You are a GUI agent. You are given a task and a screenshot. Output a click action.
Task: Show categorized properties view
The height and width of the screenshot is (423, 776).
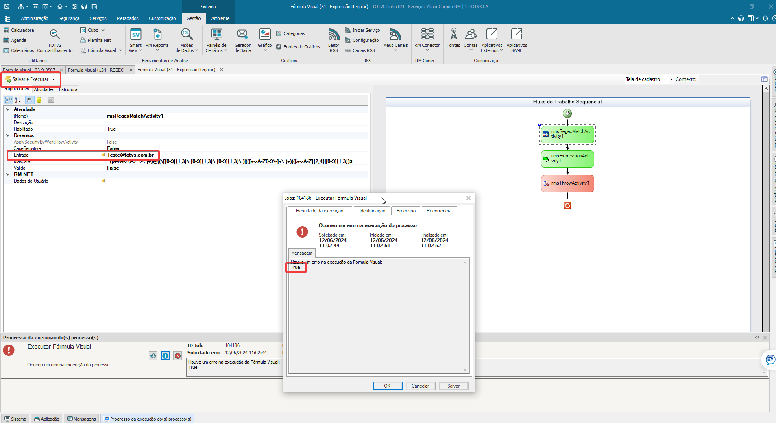[x=9, y=100]
